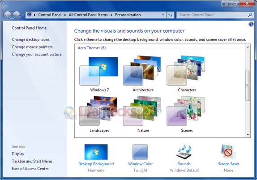Open the Screen Saver icon

(228, 152)
